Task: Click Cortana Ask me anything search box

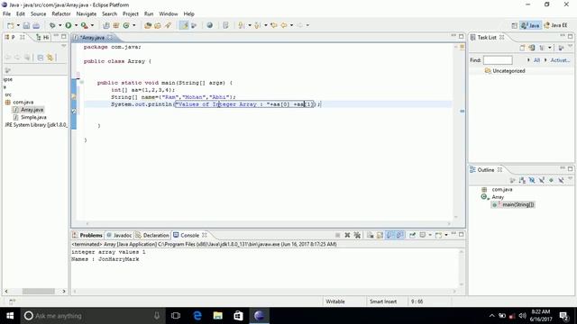Action: pos(92,316)
